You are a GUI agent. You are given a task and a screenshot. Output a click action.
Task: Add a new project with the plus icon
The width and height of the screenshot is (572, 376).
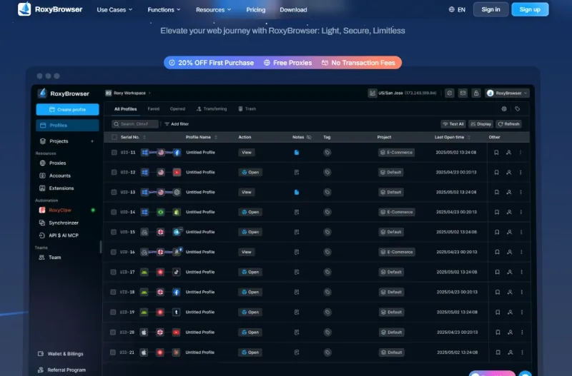[x=92, y=141]
